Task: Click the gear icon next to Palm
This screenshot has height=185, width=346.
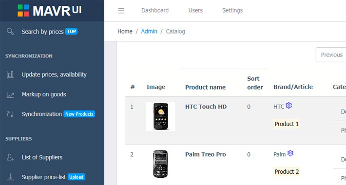Action: (x=290, y=153)
